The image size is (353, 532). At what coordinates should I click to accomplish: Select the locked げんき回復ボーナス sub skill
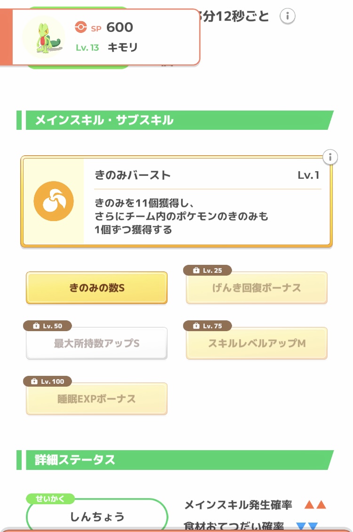(257, 288)
